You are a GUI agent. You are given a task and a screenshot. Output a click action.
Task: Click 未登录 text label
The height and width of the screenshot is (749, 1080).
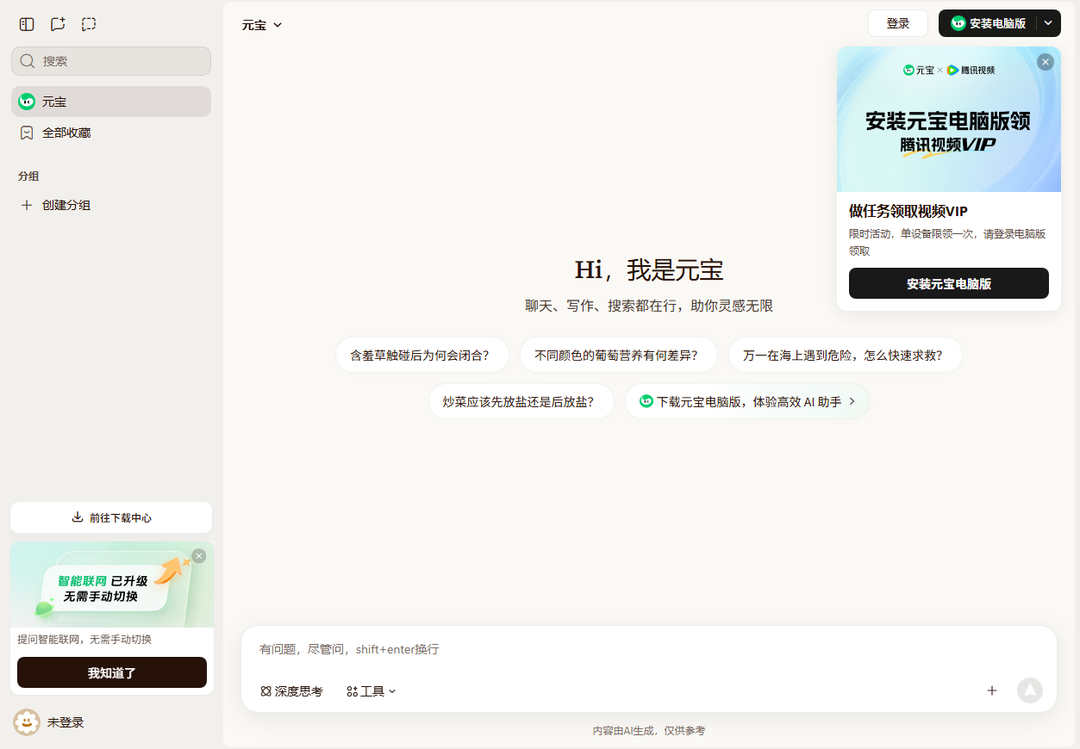coord(66,722)
